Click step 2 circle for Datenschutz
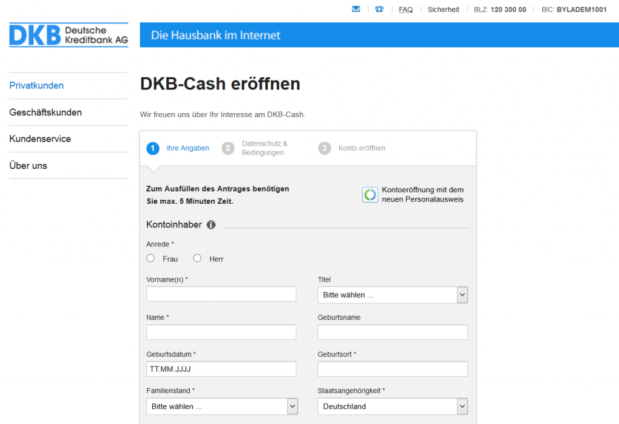This screenshot has height=424, width=619. point(228,148)
